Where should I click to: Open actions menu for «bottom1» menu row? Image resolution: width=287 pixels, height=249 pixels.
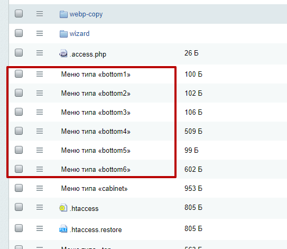click(x=40, y=74)
